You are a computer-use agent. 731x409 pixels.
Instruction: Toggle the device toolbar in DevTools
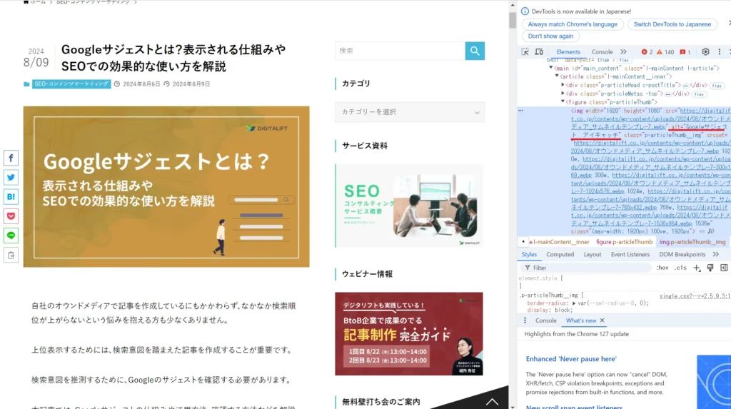click(x=539, y=52)
